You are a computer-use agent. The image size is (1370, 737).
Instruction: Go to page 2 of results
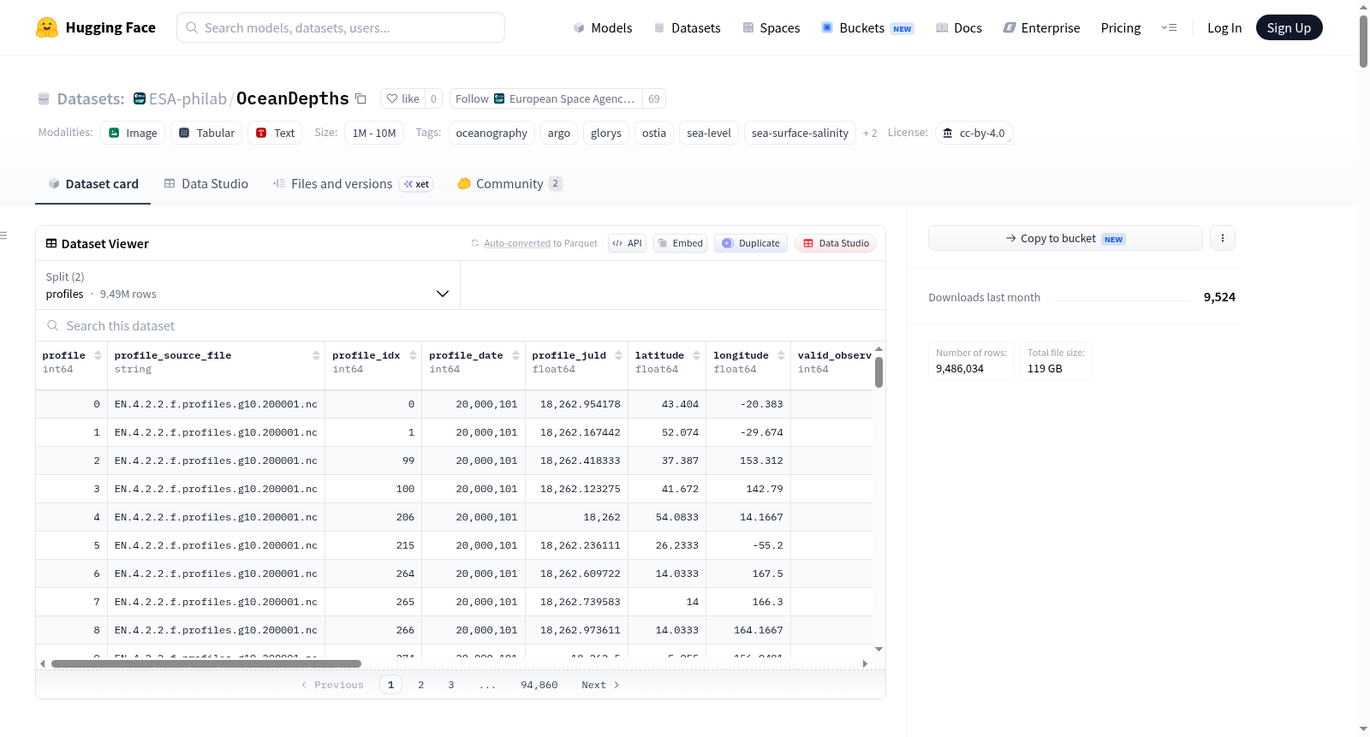[421, 685]
